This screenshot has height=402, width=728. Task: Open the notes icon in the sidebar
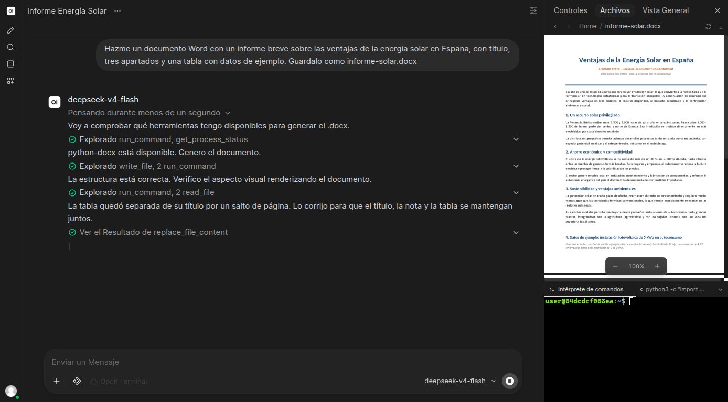point(10,64)
